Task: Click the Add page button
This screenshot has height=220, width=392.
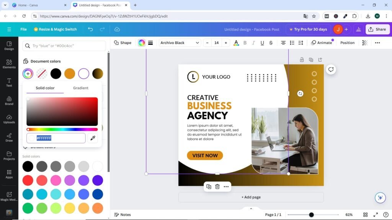Action: (x=251, y=197)
